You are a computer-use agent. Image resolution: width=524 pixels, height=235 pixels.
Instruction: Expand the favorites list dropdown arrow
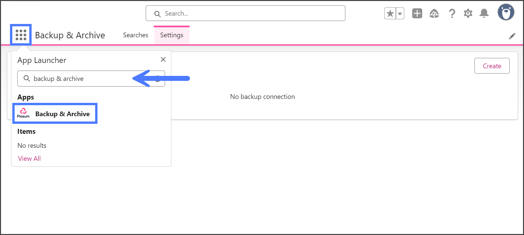[x=400, y=14]
